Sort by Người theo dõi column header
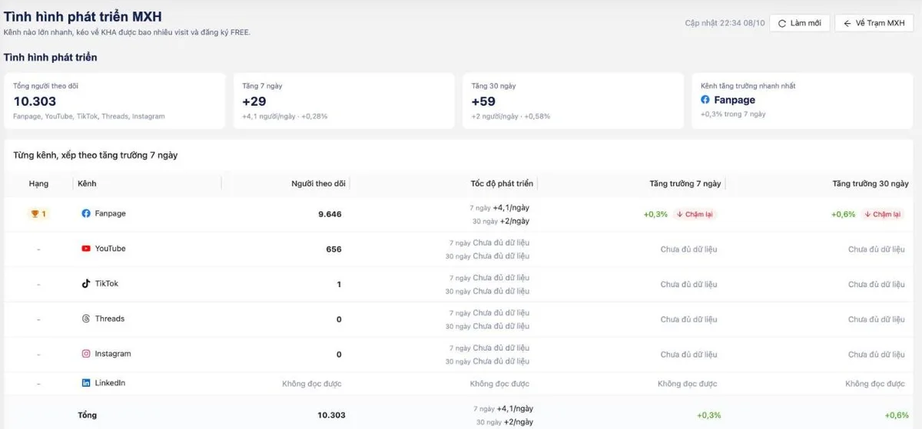Image resolution: width=922 pixels, height=429 pixels. click(318, 183)
